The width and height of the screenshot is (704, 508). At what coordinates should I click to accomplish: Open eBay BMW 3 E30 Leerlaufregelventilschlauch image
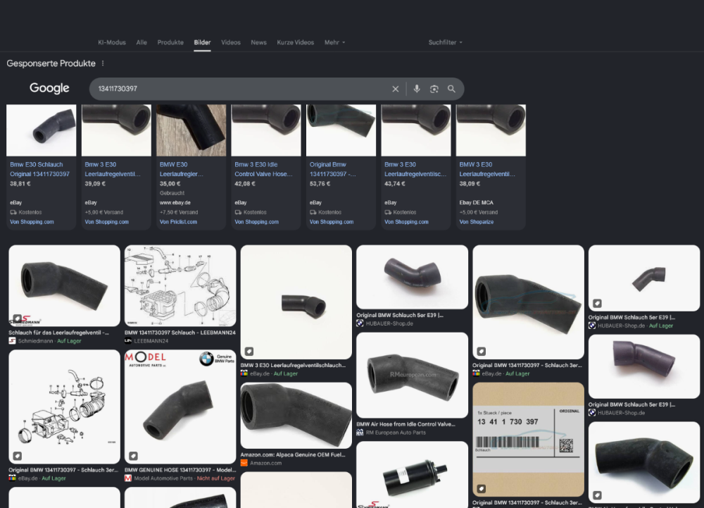[296, 302]
